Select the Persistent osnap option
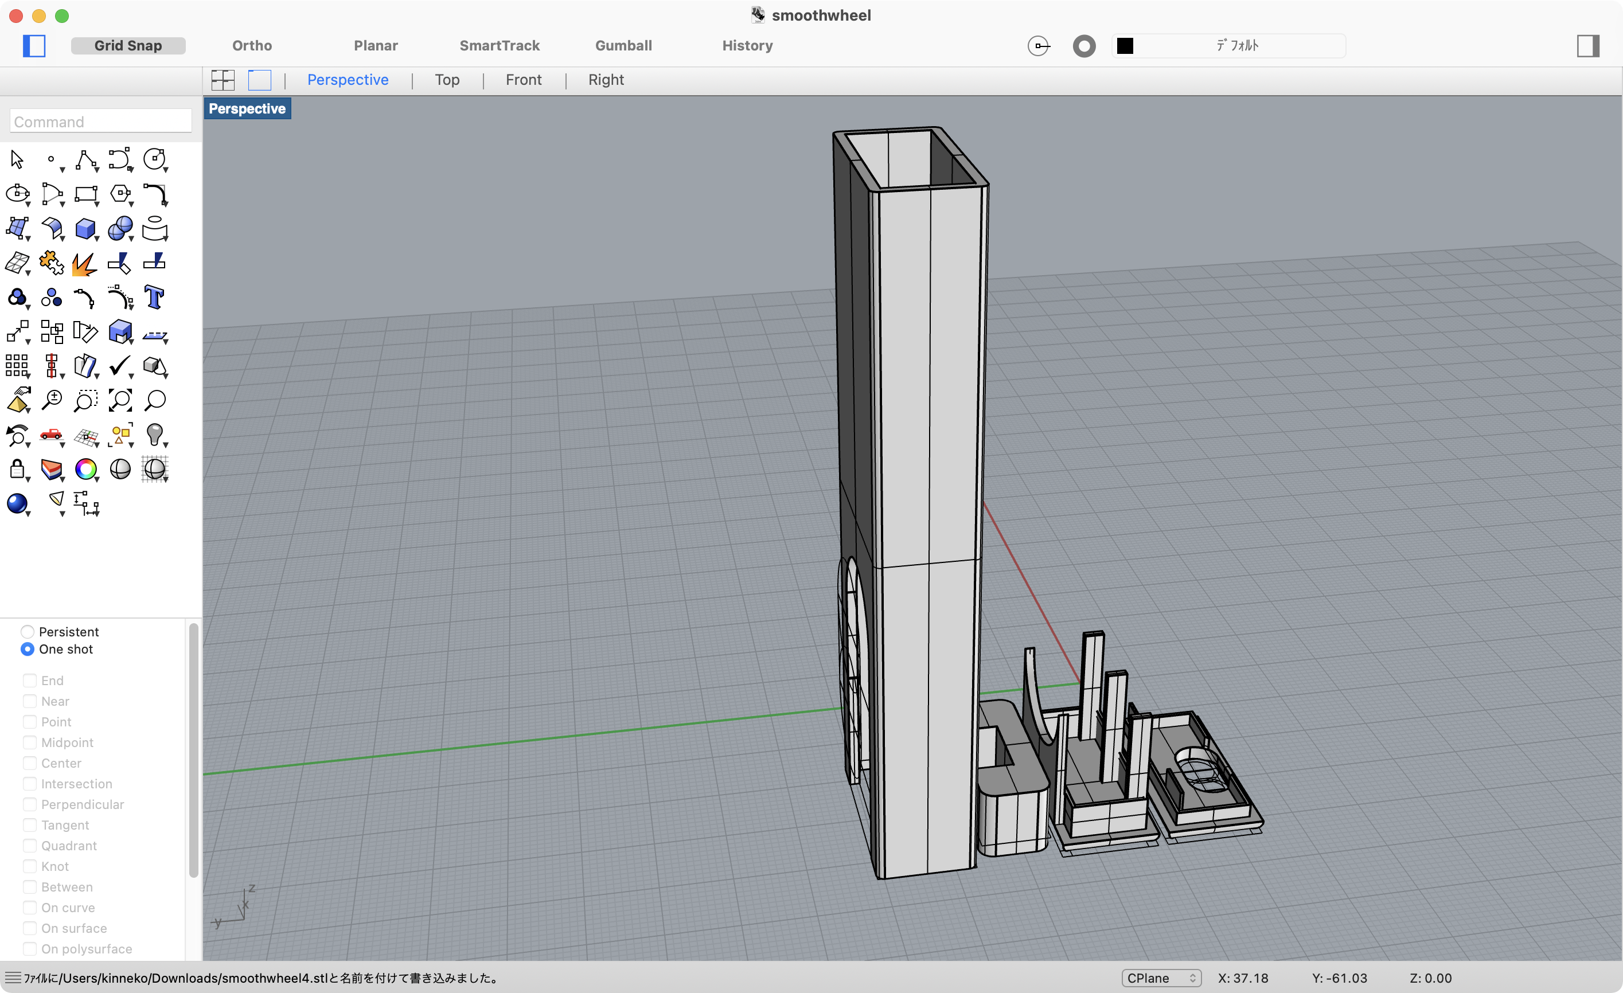 27,631
